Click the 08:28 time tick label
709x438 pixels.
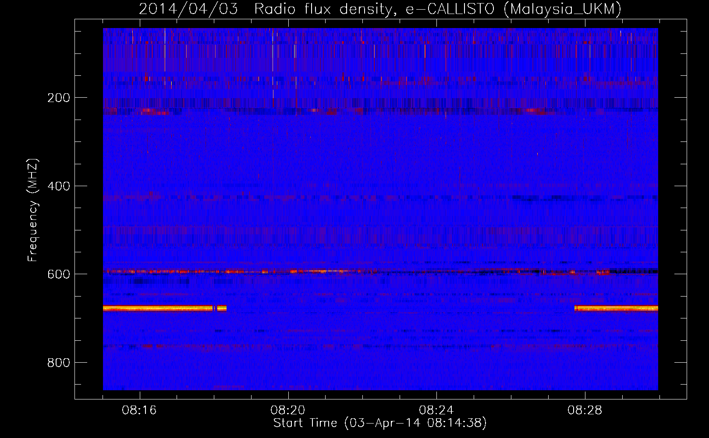(585, 410)
